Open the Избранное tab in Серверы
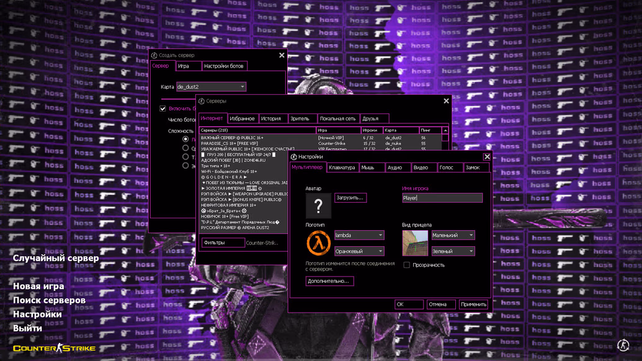 (242, 118)
